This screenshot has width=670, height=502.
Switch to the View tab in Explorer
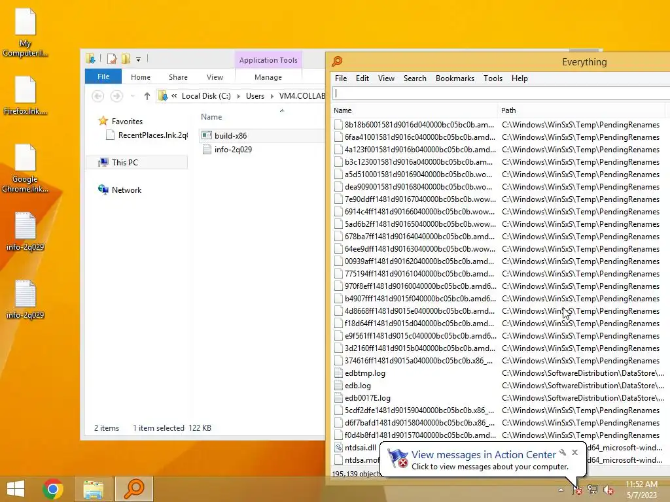[x=215, y=77]
